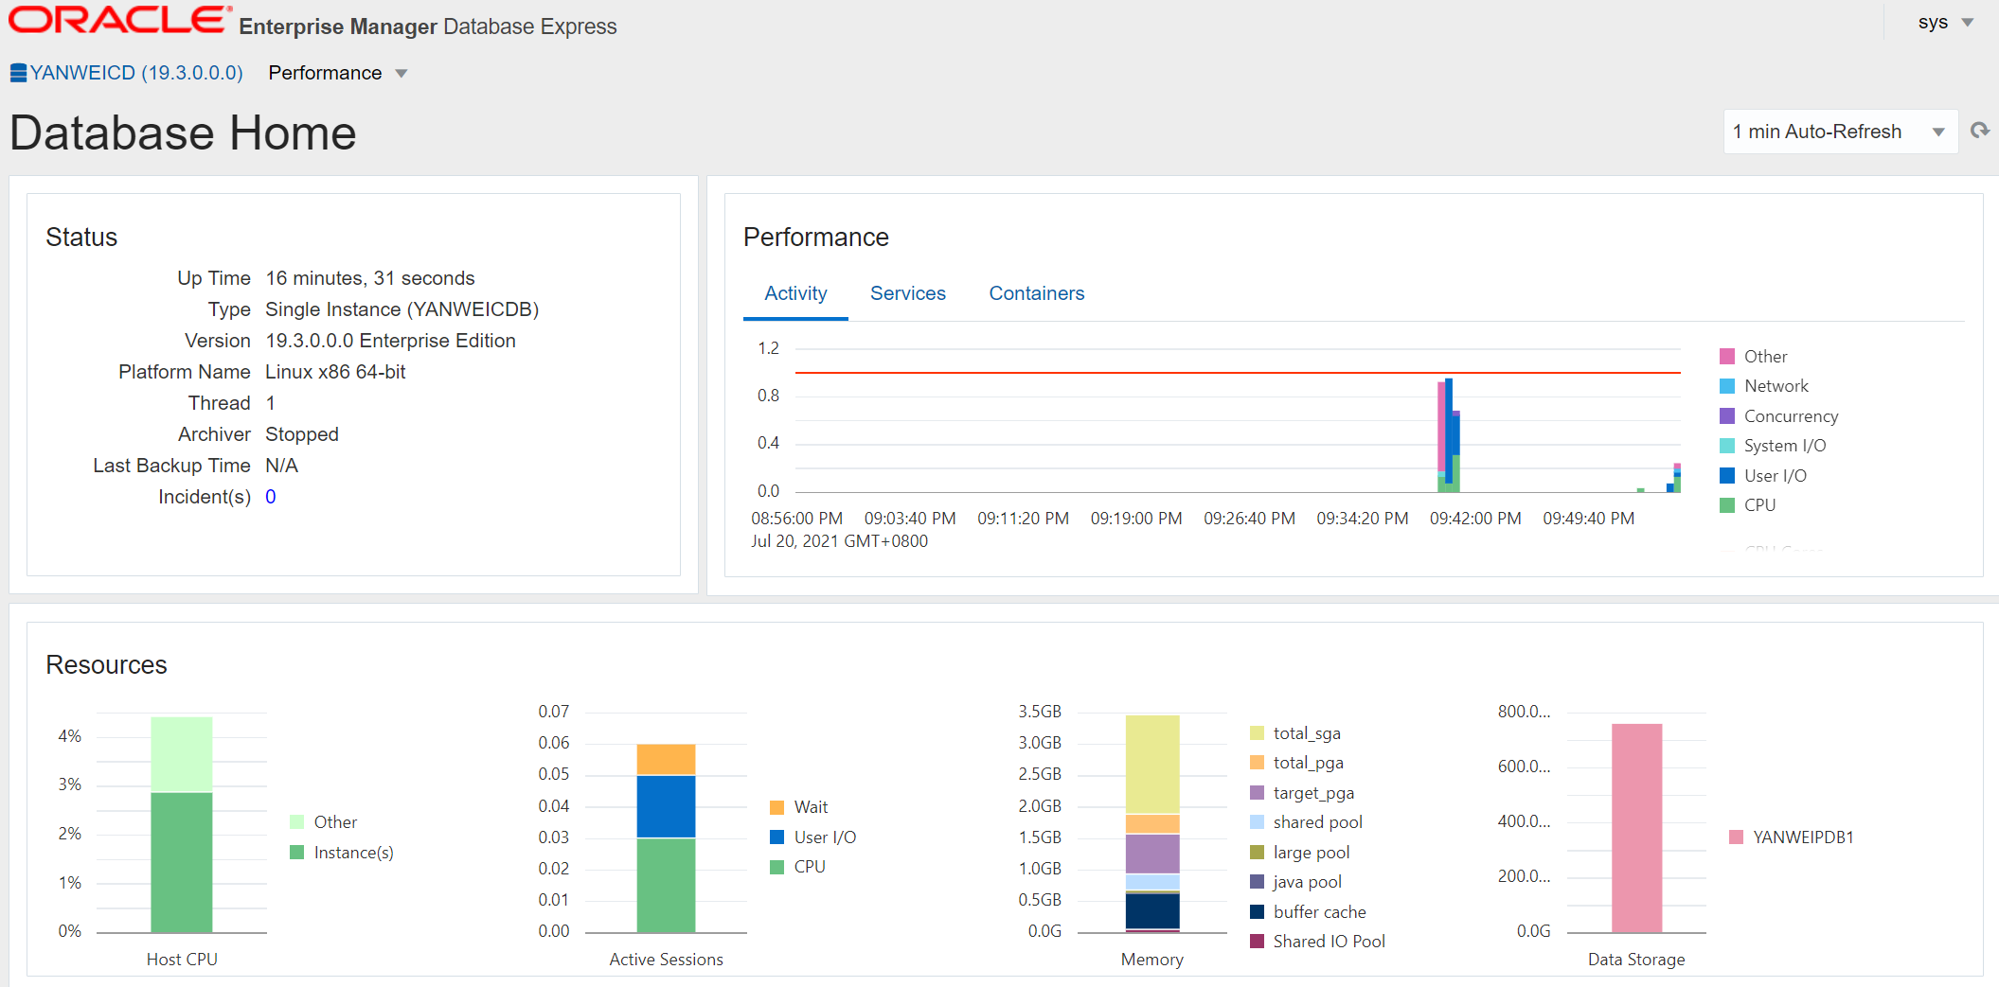Viewport: 1999px width, 987px height.
Task: Click the CPU swatch in Active Sessions legend
Action: tap(777, 867)
